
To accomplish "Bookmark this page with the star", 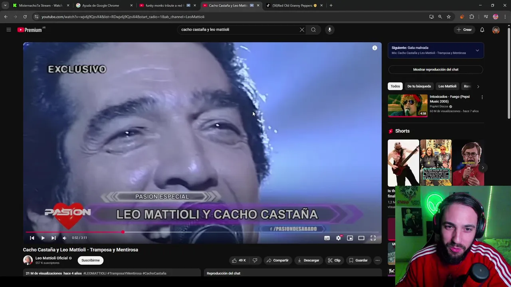I will pyautogui.click(x=449, y=17).
